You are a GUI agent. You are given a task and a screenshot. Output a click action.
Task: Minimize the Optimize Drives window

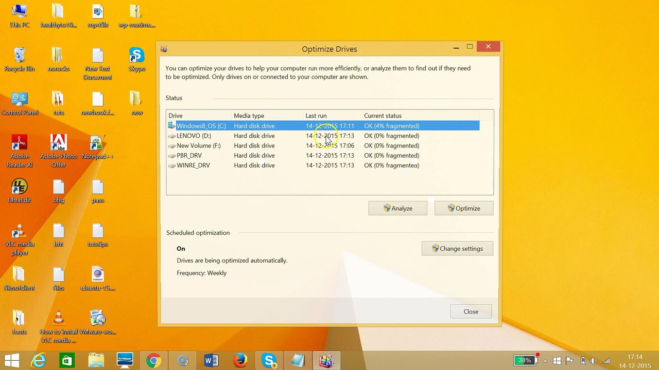pos(456,47)
